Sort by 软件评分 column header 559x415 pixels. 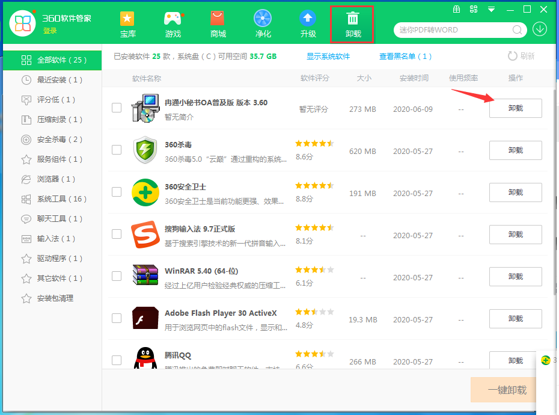pyautogui.click(x=314, y=78)
